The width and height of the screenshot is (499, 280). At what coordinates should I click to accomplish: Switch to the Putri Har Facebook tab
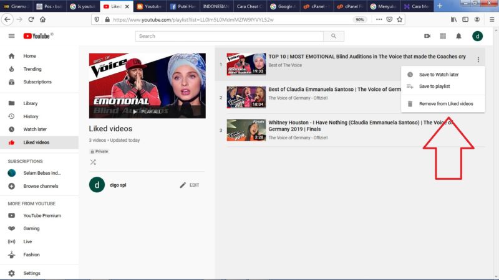(183, 6)
